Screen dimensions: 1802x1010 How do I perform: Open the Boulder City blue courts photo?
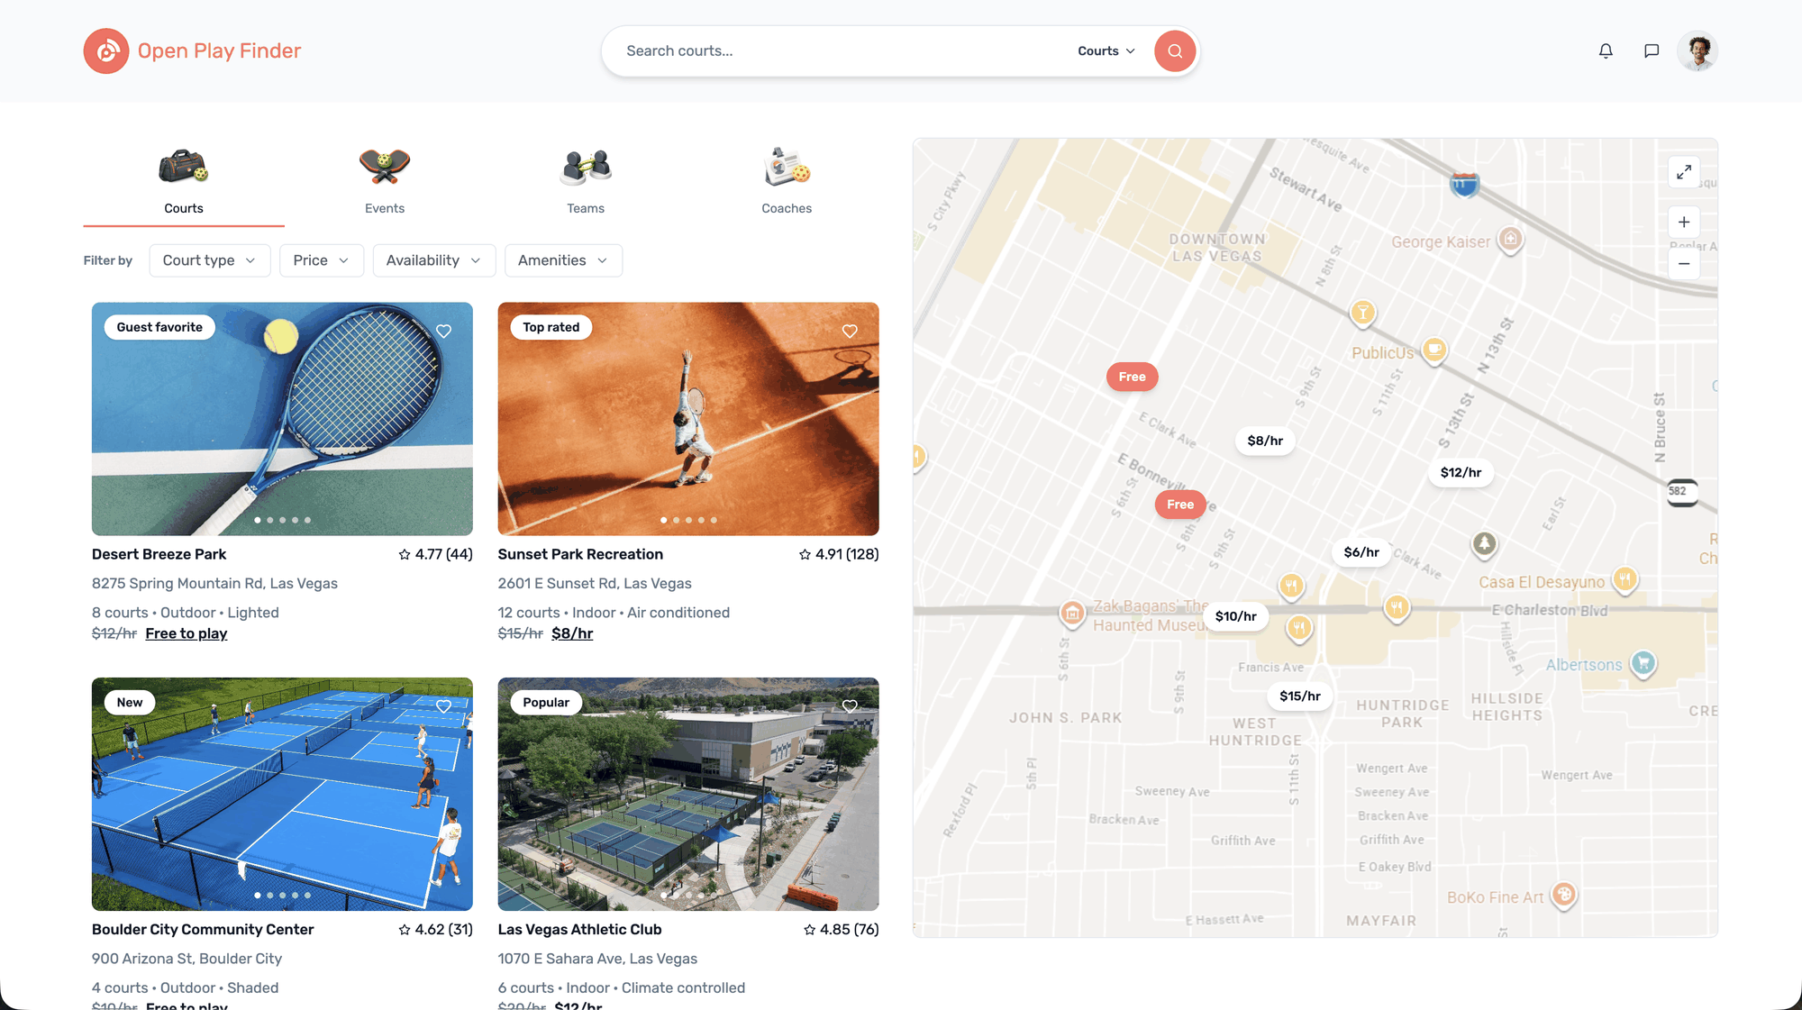pos(282,794)
